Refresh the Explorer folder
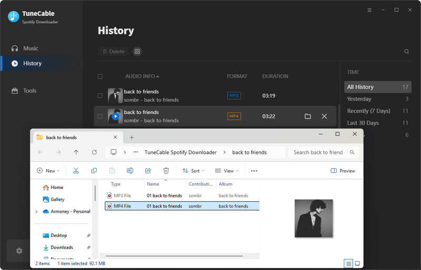421x270 pixels. 94,152
